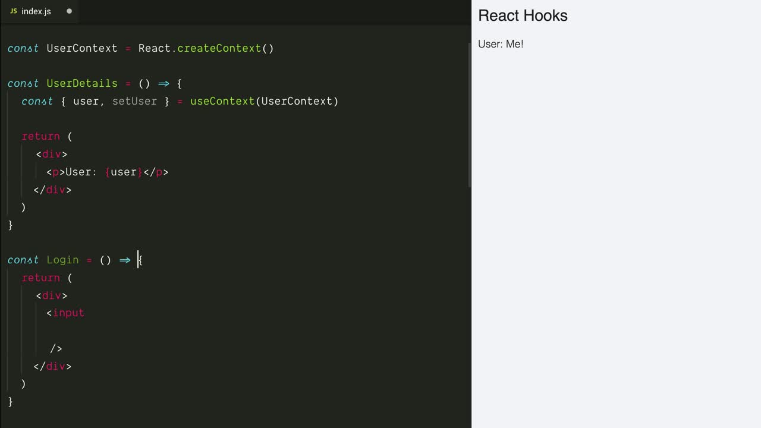Screen dimensions: 761x428
Task: Click the user expression in the p tag
Action: point(124,172)
